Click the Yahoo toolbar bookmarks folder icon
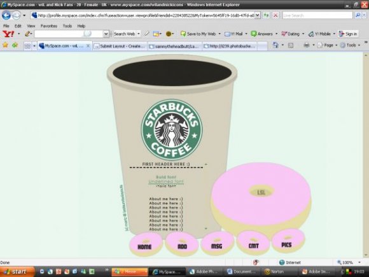Viewport: 369px width, 277px height. (x=156, y=34)
